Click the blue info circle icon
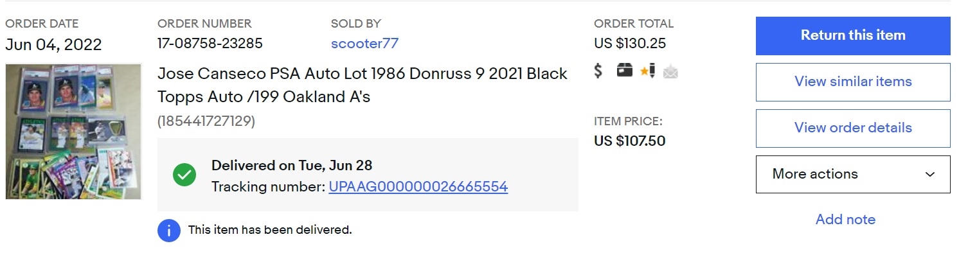Image resolution: width=968 pixels, height=273 pixels. tap(169, 230)
